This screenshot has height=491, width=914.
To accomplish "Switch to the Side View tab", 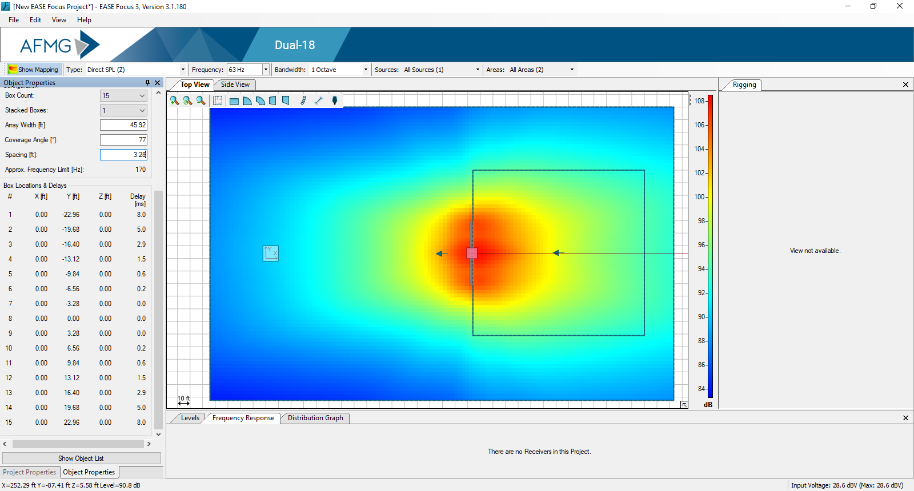I will point(235,84).
